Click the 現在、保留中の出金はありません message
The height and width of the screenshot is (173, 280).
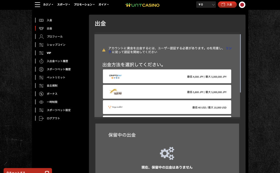point(167,168)
